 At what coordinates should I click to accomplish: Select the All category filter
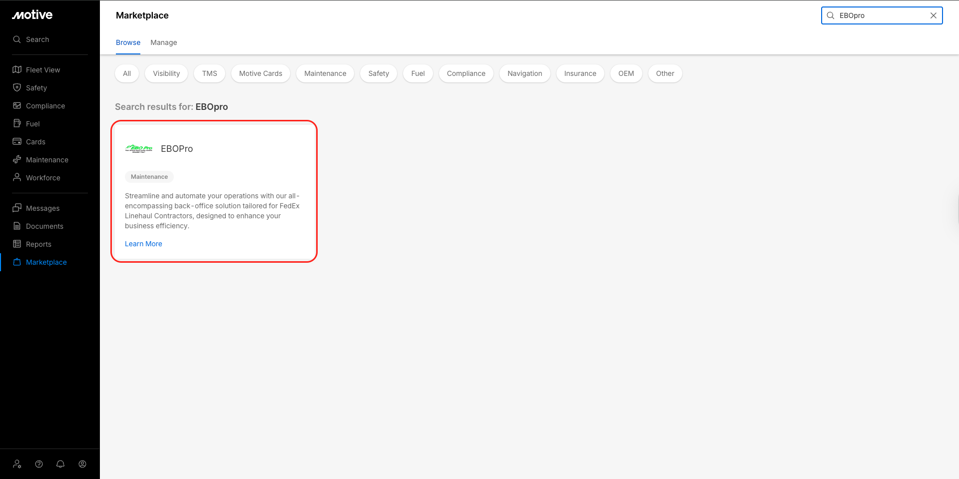[127, 73]
